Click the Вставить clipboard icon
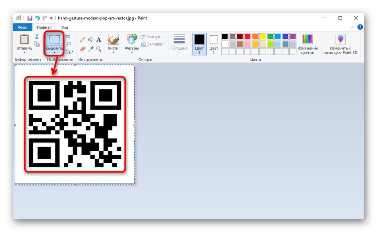 coord(24,39)
